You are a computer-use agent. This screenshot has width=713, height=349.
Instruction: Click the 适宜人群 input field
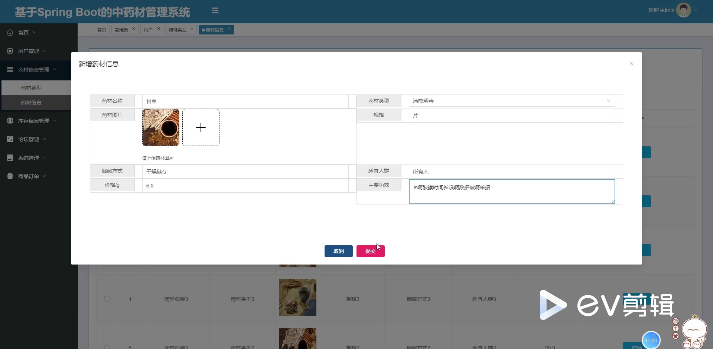click(512, 172)
